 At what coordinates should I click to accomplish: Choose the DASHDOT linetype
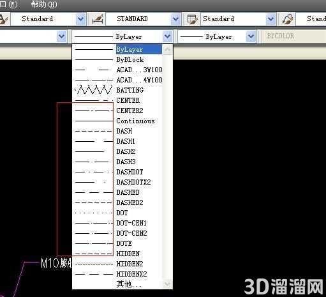[x=117, y=172]
